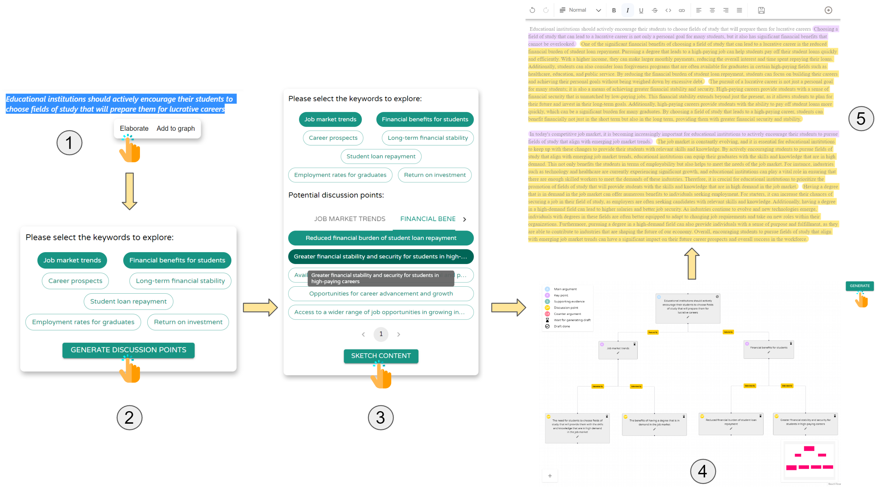Deselect Financial benefits for students in Sketch Content panel
883x491 pixels.
[x=425, y=119]
